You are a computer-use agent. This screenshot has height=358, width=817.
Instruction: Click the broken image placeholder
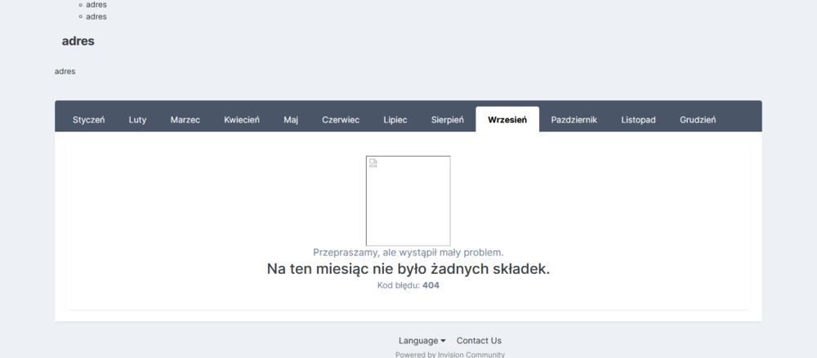(x=408, y=201)
